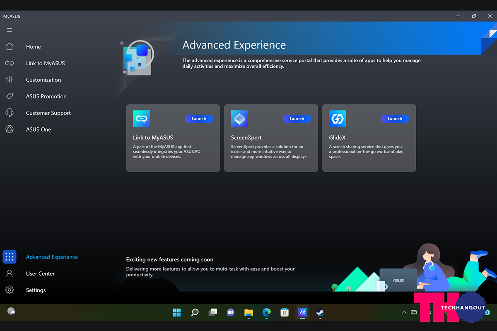Click the Advanced Experience page heading
497x331 pixels.
tap(234, 45)
